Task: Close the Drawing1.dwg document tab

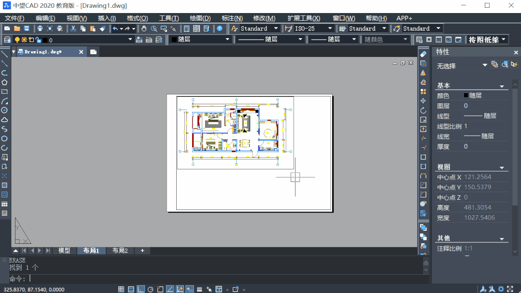Action: [81, 52]
